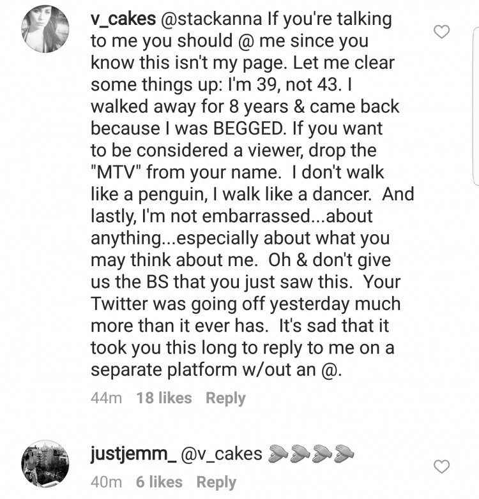
Task: Open the v_cakes username link
Action: click(x=123, y=19)
